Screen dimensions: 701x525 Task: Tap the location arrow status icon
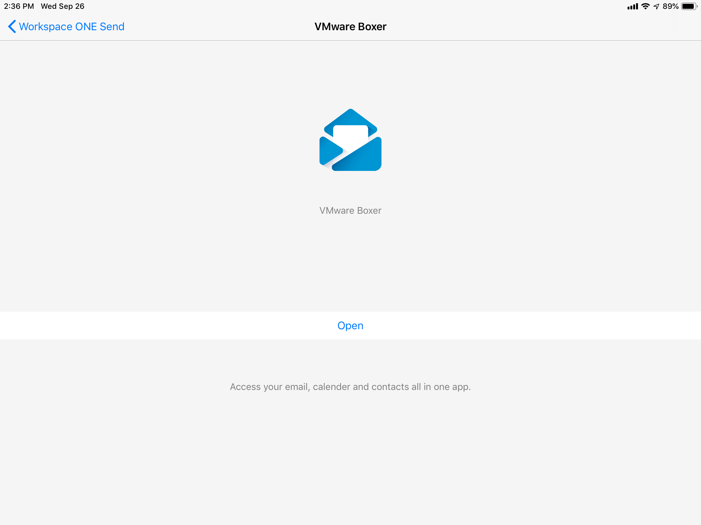click(656, 6)
